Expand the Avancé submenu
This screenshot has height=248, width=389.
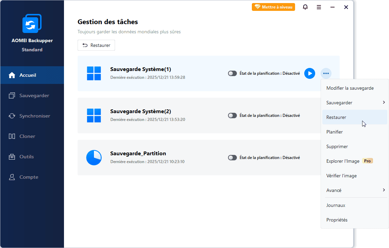[x=384, y=190]
